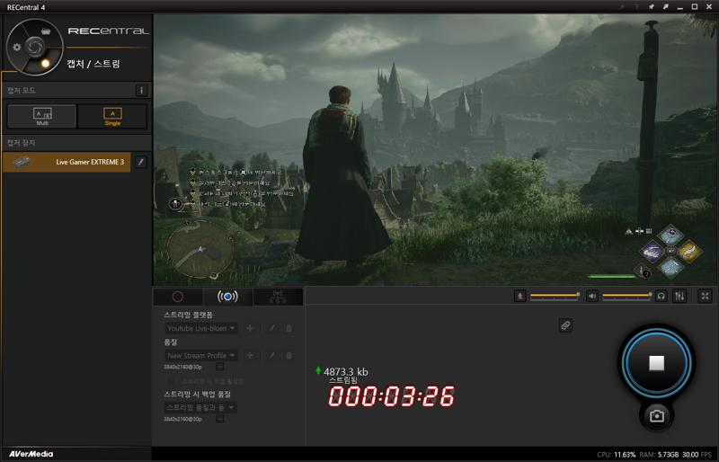Click the AVerMedia logo

[x=31, y=454]
